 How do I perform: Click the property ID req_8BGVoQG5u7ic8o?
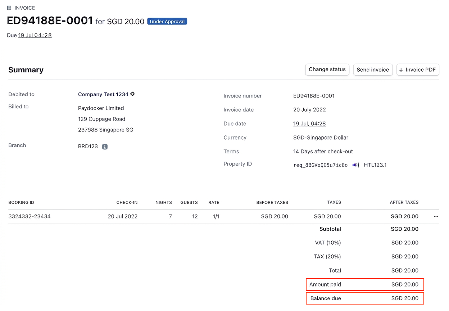point(321,165)
